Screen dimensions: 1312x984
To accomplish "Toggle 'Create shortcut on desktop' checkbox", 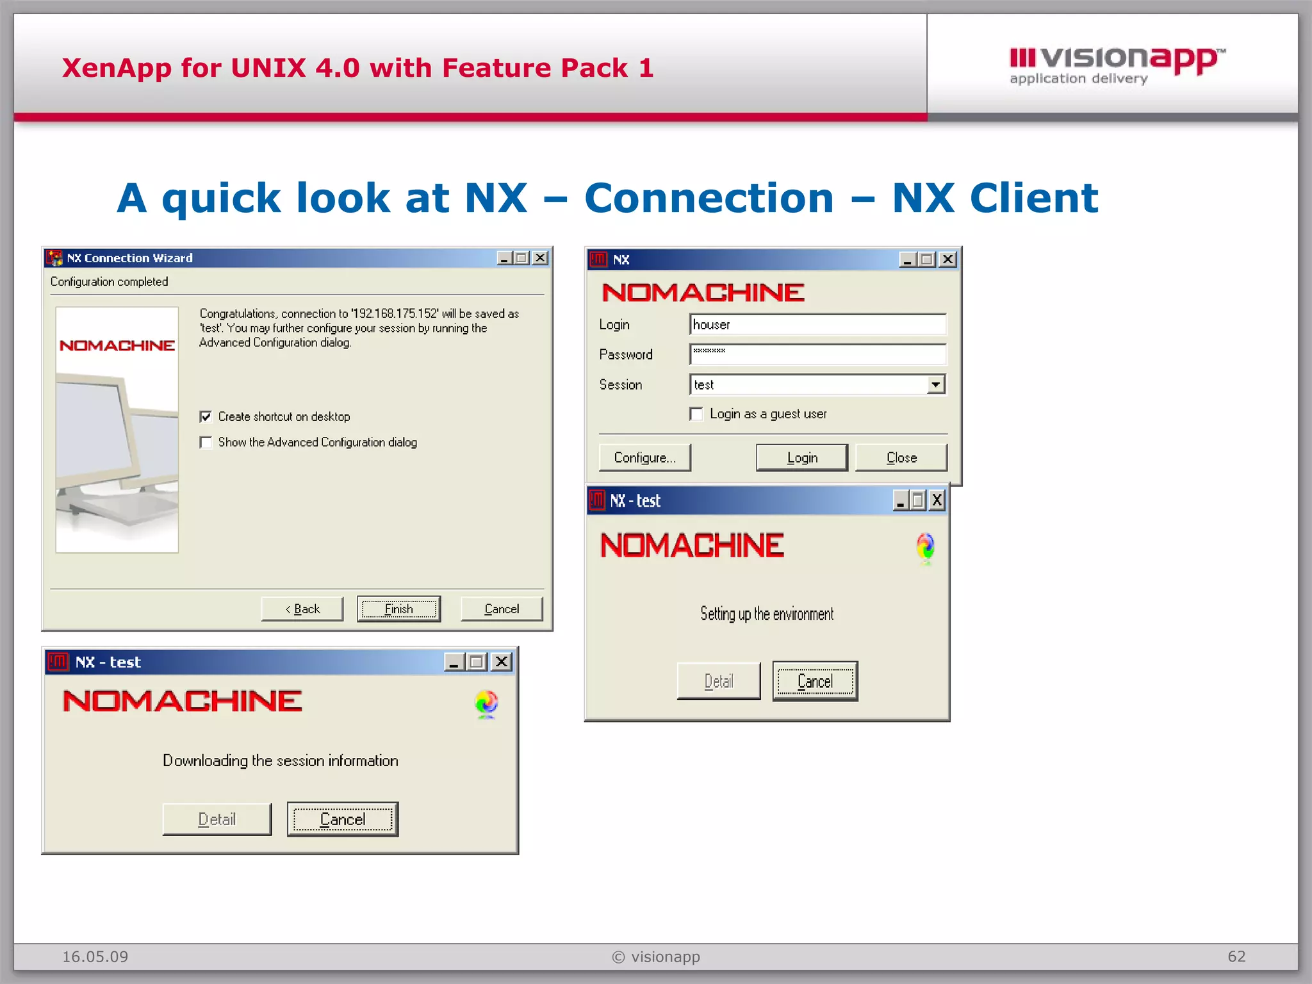I will [206, 417].
